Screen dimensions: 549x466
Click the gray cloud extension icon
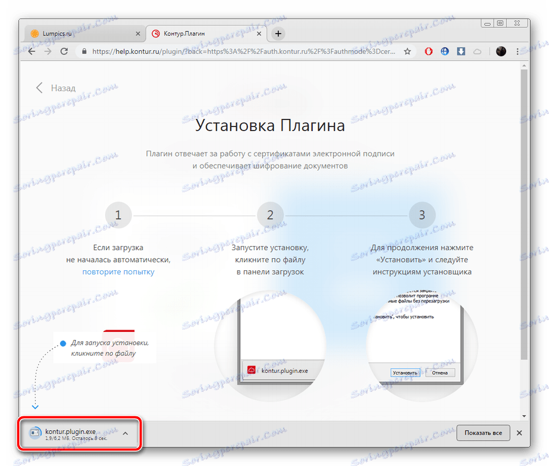coord(477,52)
